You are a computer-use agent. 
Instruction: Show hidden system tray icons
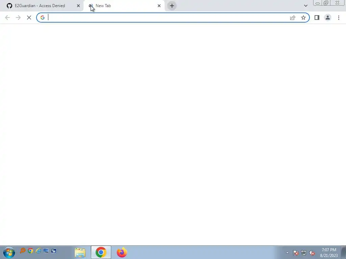pyautogui.click(x=287, y=253)
